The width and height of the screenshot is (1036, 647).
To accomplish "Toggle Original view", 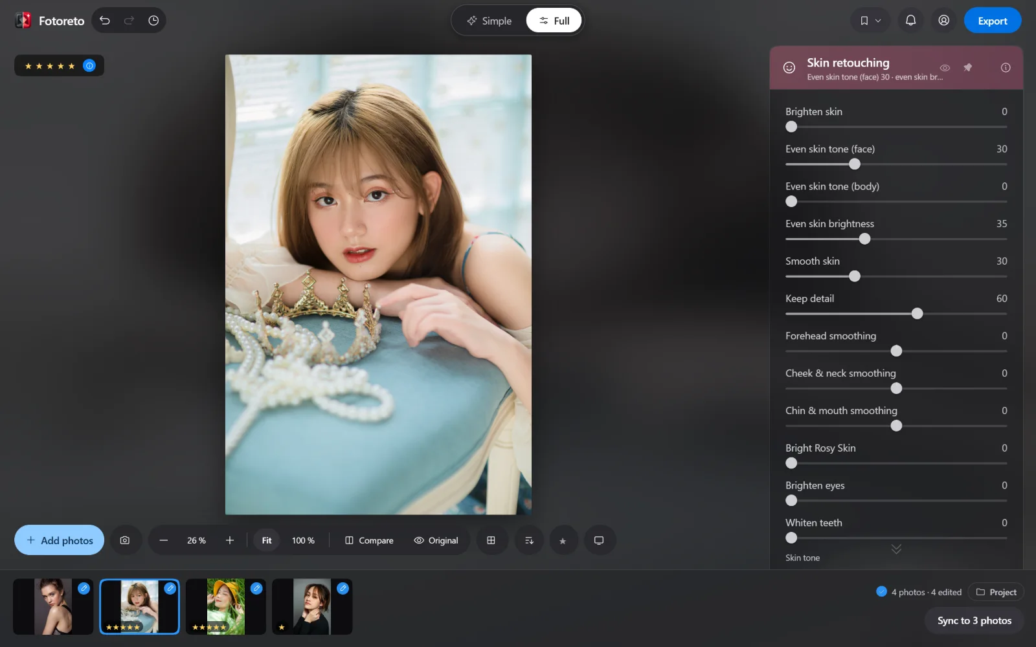I will tap(436, 540).
